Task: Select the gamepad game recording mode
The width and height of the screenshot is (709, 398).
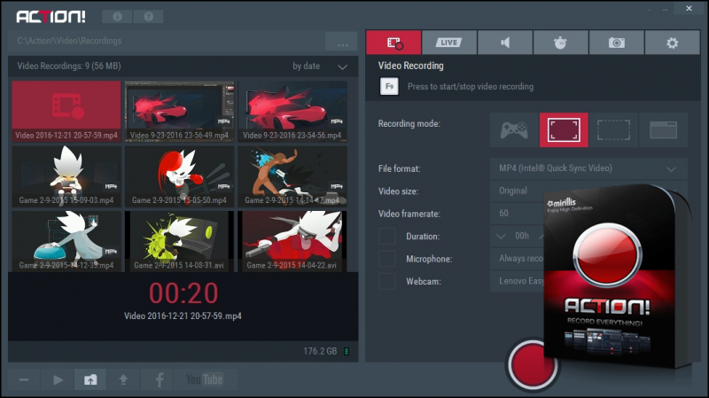Action: (x=514, y=130)
